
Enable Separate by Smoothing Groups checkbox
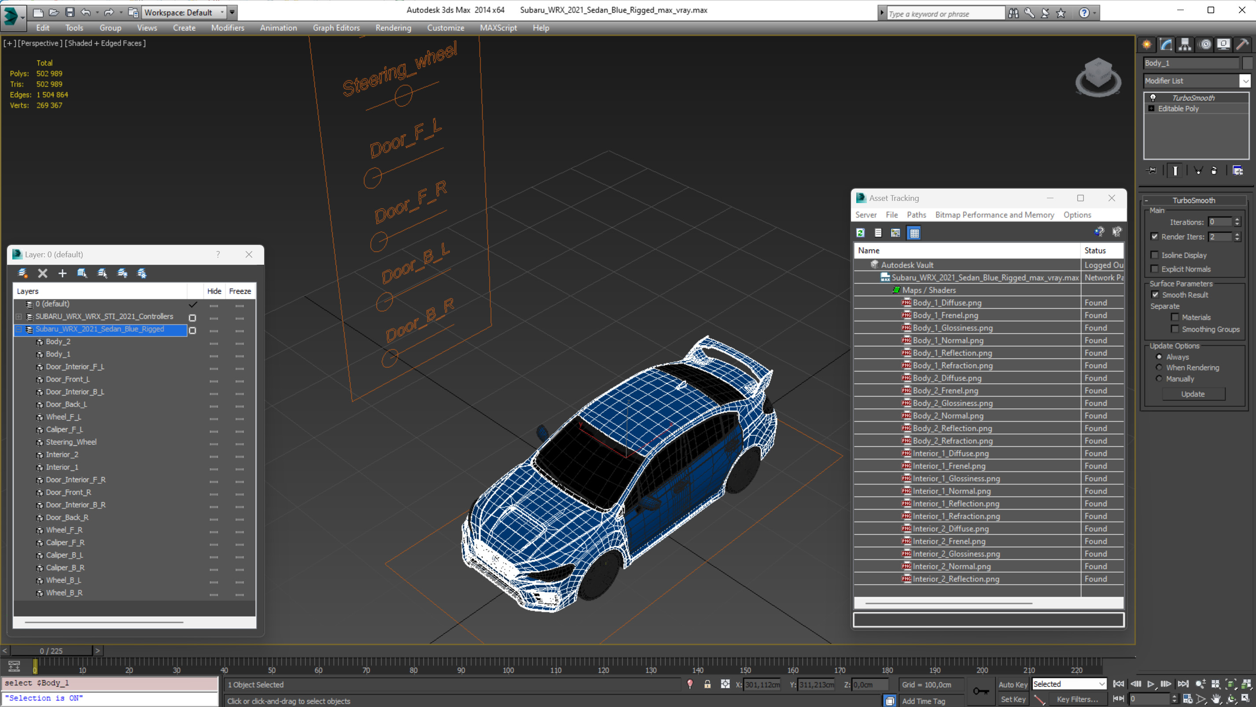1175,329
